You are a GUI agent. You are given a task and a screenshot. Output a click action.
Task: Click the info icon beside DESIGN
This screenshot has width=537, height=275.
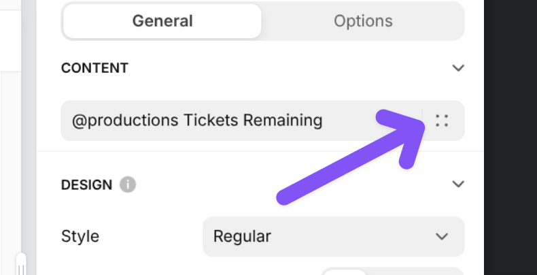(127, 184)
